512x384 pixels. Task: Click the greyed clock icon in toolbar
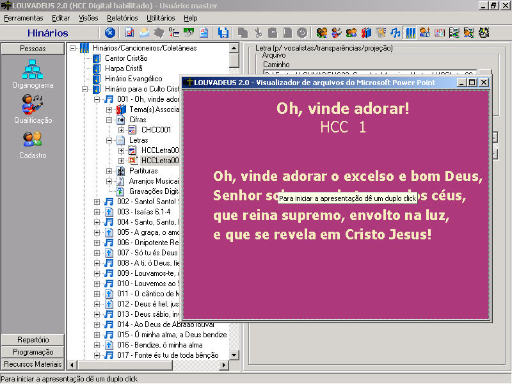click(302, 33)
